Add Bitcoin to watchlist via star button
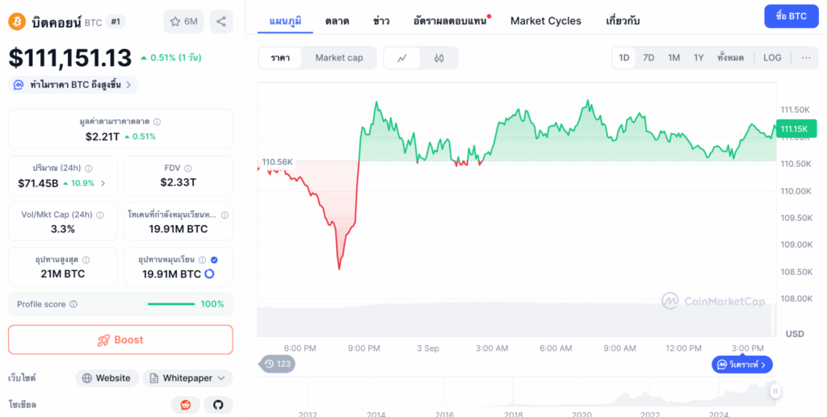The image size is (827, 417). pyautogui.click(x=183, y=21)
